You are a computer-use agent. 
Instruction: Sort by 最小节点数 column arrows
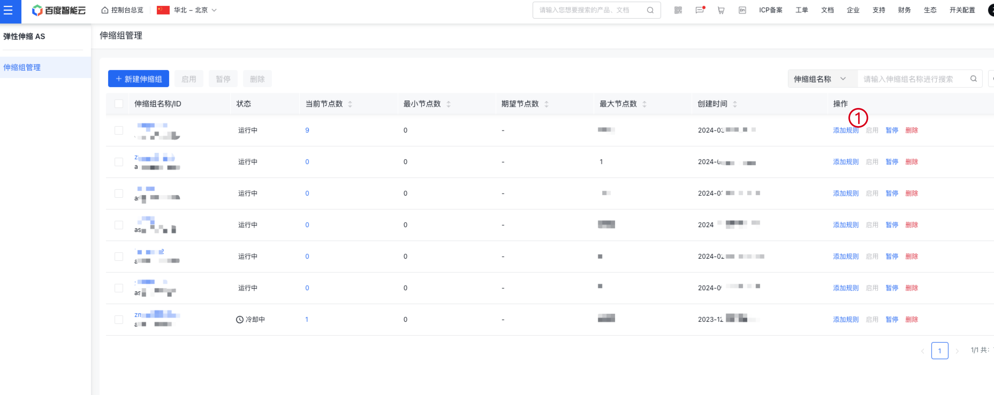click(x=448, y=104)
